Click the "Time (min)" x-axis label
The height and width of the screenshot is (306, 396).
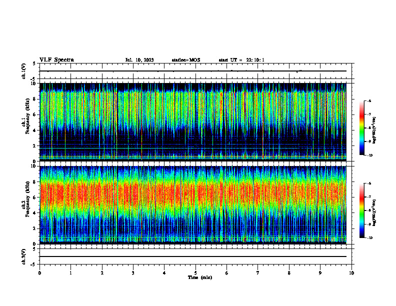pos(200,277)
